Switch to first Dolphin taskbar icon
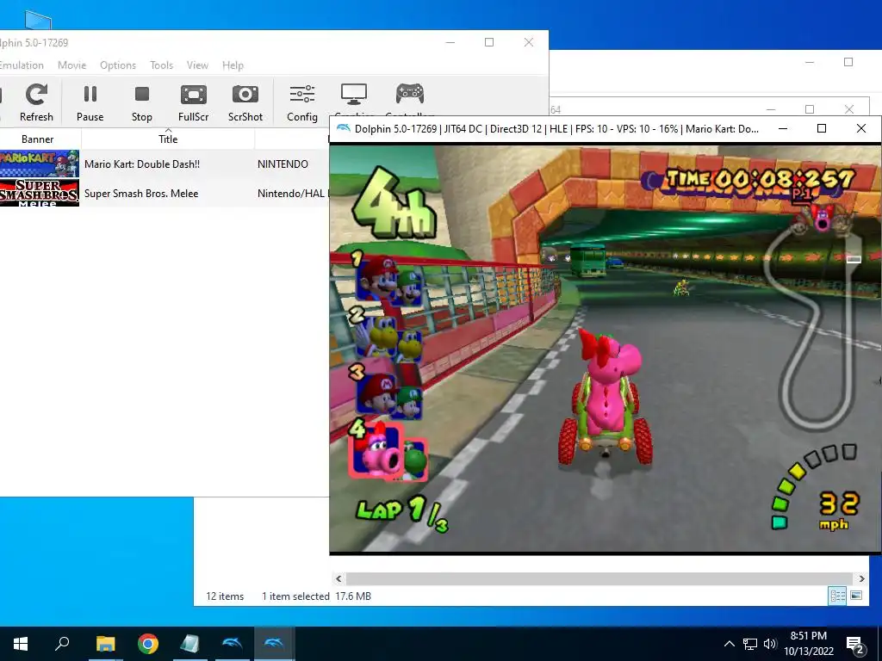 [233, 644]
